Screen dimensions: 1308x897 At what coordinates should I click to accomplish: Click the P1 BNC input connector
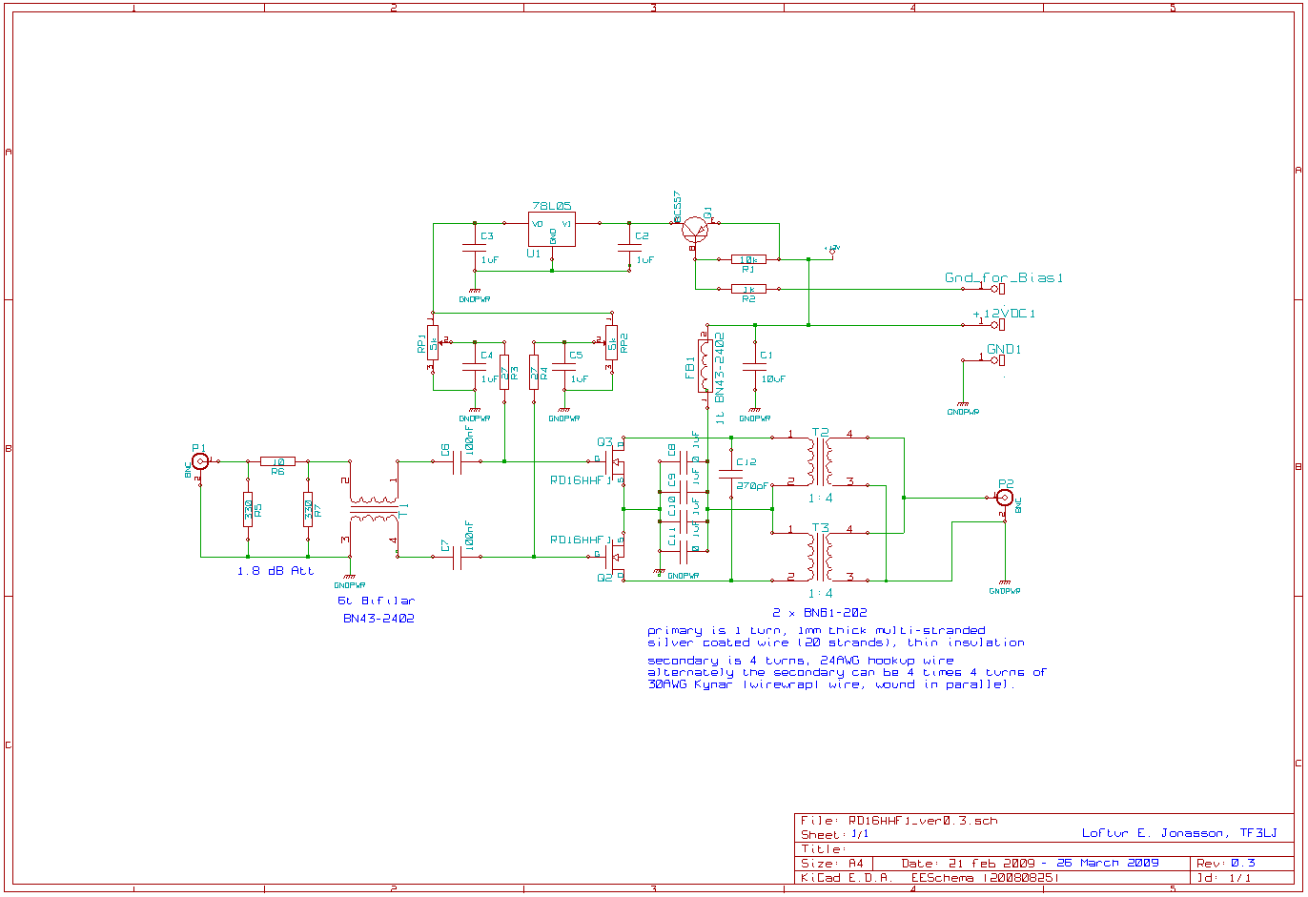pyautogui.click(x=200, y=461)
